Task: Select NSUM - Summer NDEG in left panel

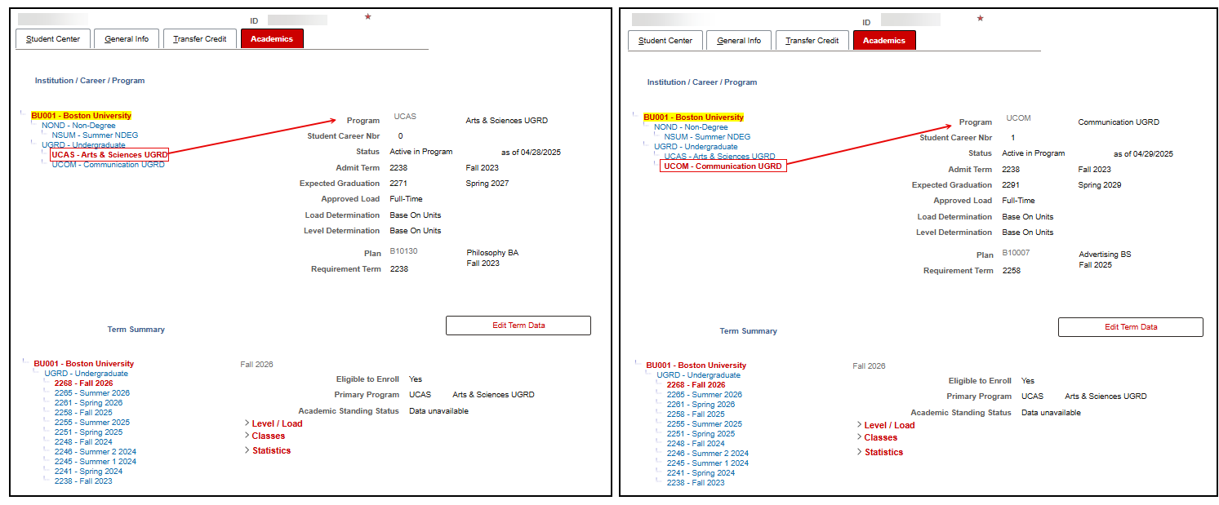Action: click(x=95, y=135)
